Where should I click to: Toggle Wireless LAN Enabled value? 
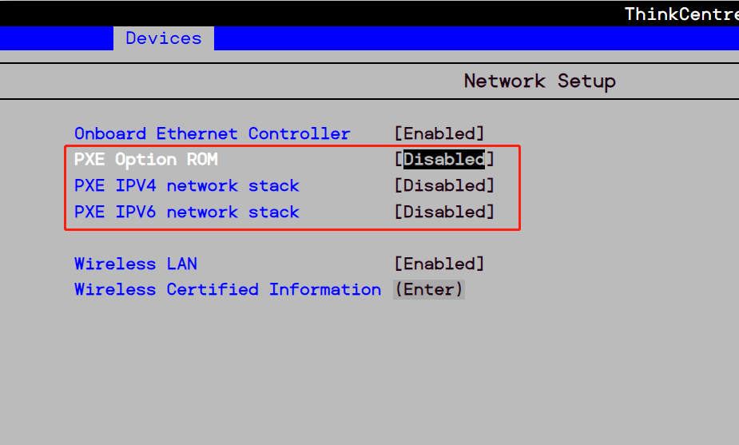point(439,264)
